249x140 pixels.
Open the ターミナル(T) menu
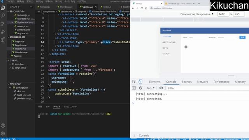coord(70,2)
